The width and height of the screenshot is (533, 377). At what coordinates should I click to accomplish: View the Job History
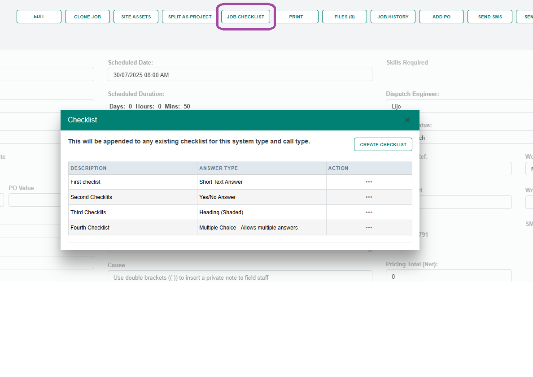pos(393,17)
